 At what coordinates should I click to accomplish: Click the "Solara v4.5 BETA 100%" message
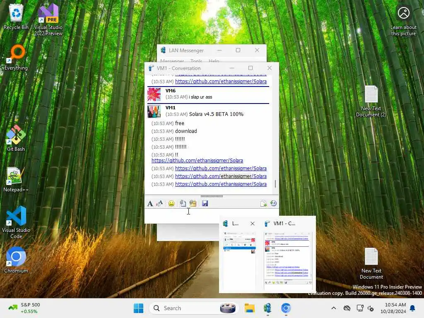tap(216, 114)
